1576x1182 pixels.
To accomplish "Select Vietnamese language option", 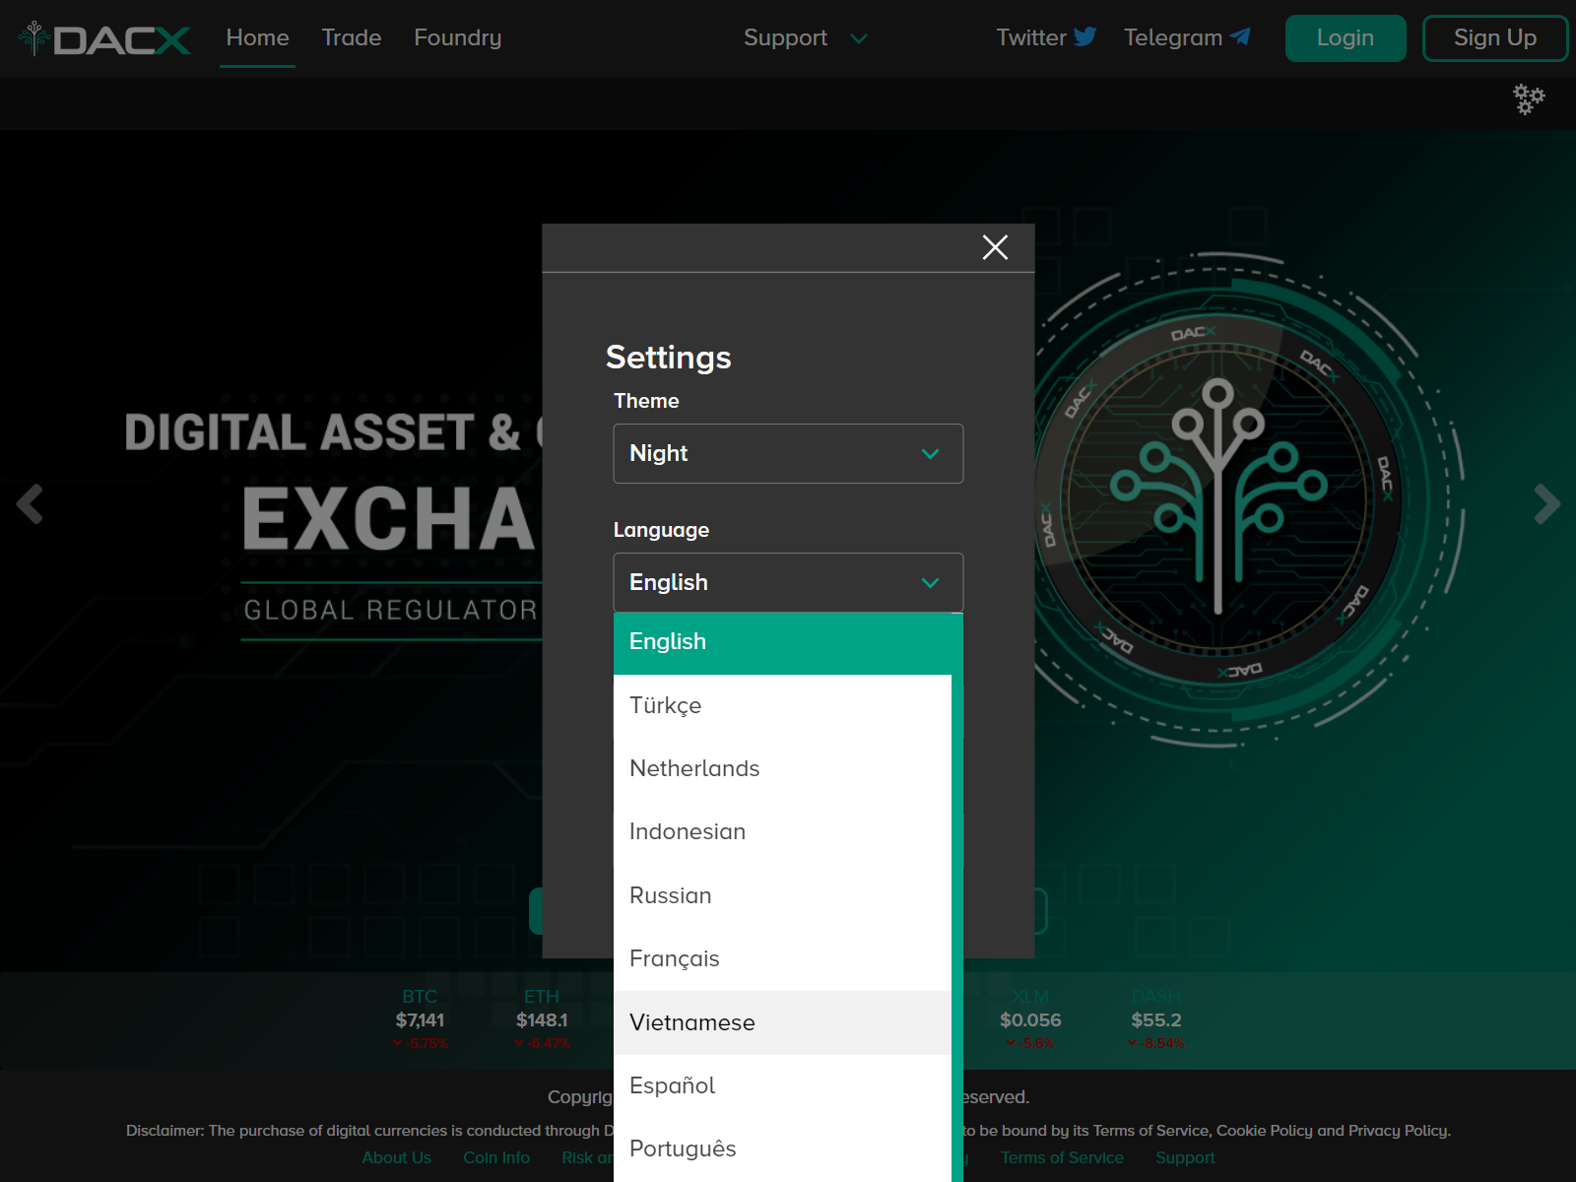I will pos(782,1022).
